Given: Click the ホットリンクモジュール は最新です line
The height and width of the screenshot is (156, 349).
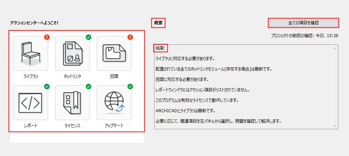Looking at the screenshot, I should click(x=214, y=69).
